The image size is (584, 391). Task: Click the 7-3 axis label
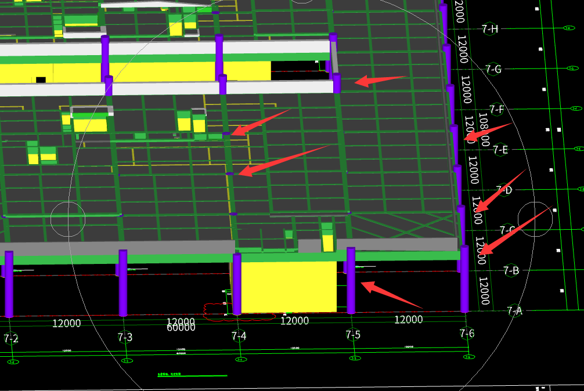125,337
